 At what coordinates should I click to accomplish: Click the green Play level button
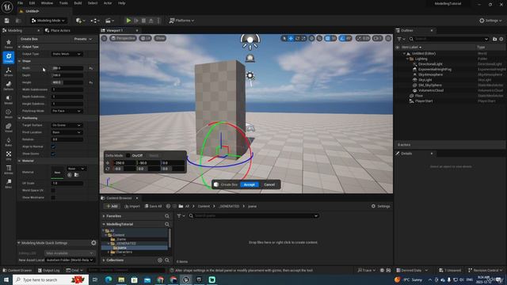tap(128, 21)
